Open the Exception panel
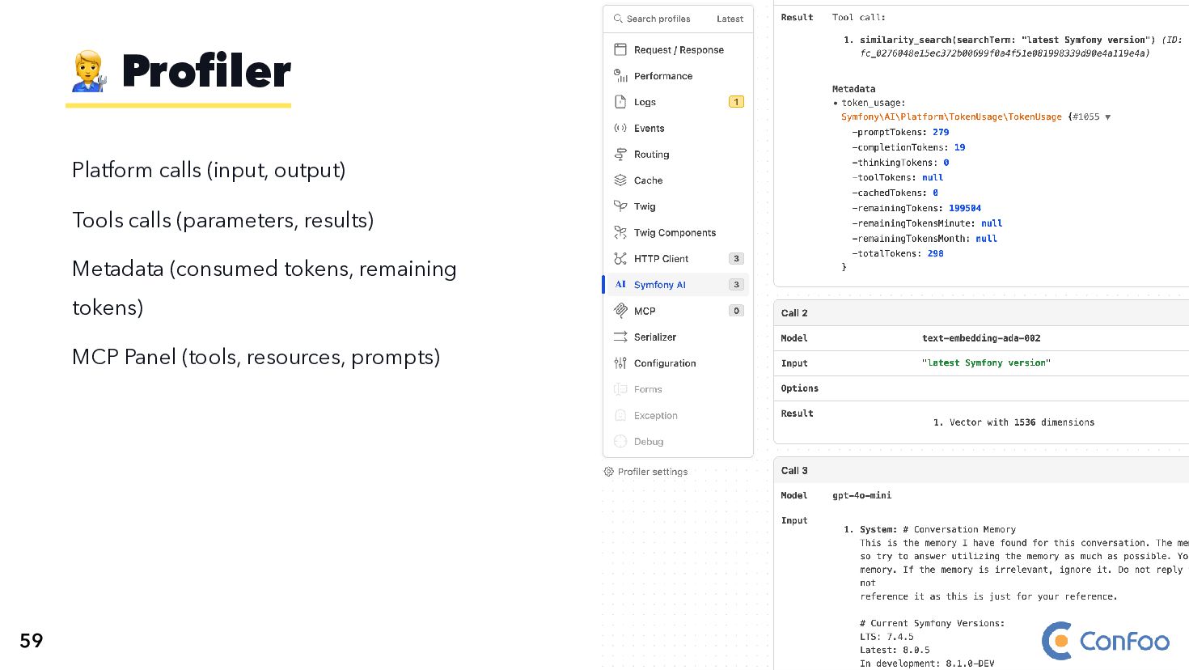 point(678,415)
